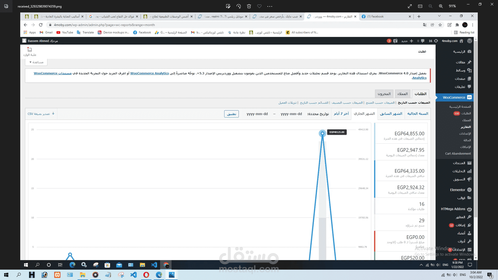This screenshot has width=498, height=280.
Task: Add image to favorites with heart
Action: (259, 6)
